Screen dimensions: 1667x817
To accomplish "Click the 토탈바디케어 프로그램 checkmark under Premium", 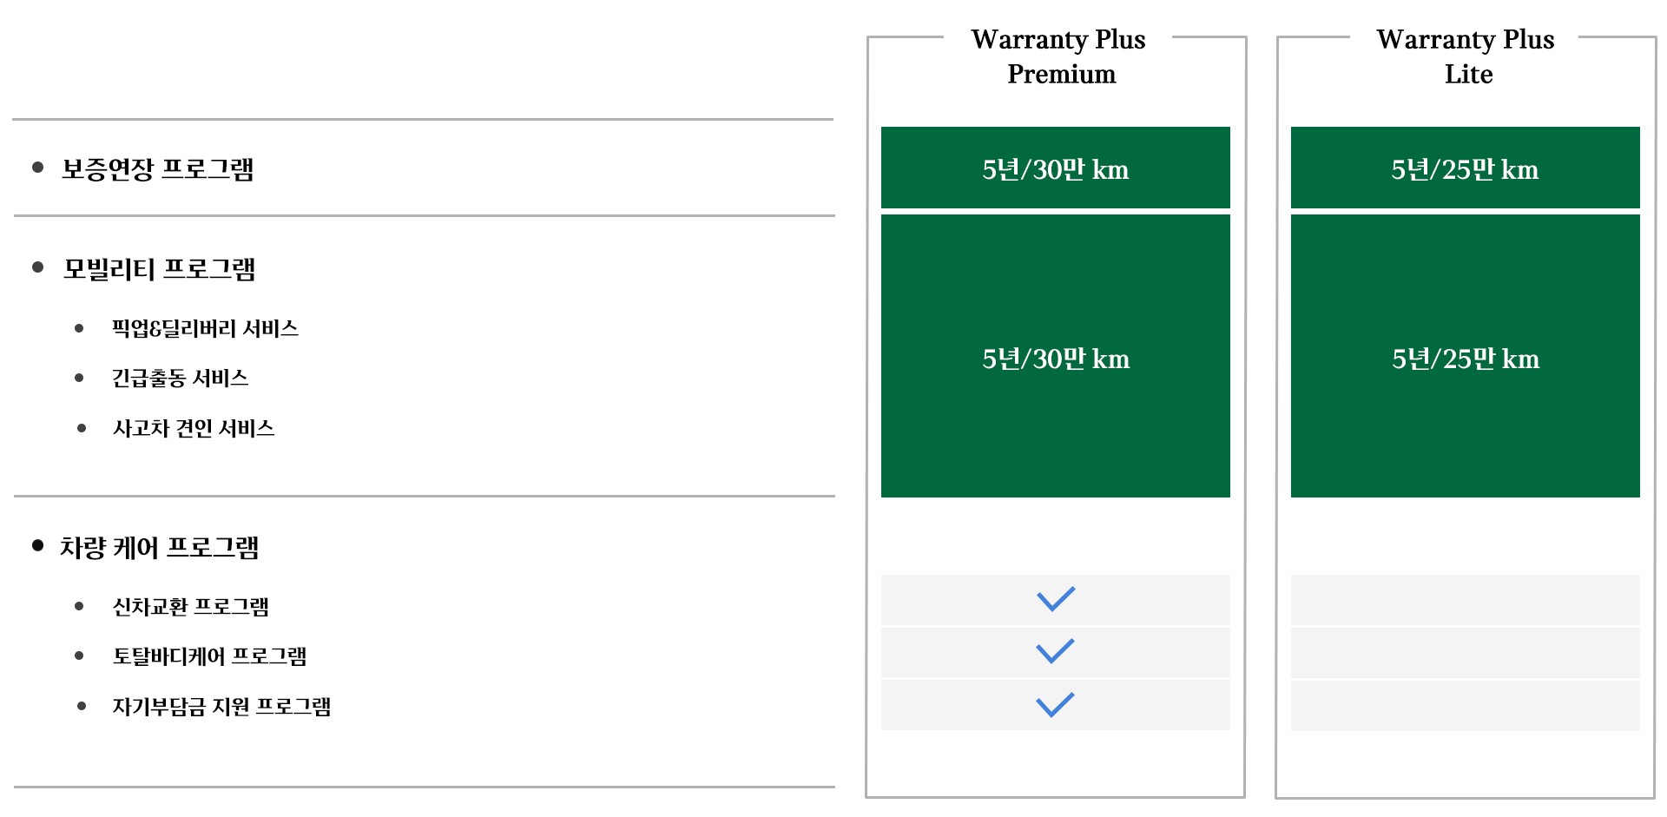I will click(1056, 651).
